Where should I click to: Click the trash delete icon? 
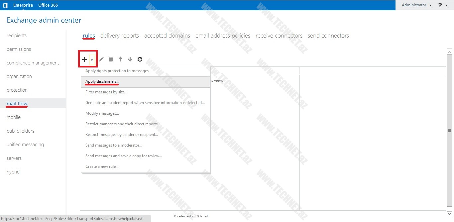point(111,59)
